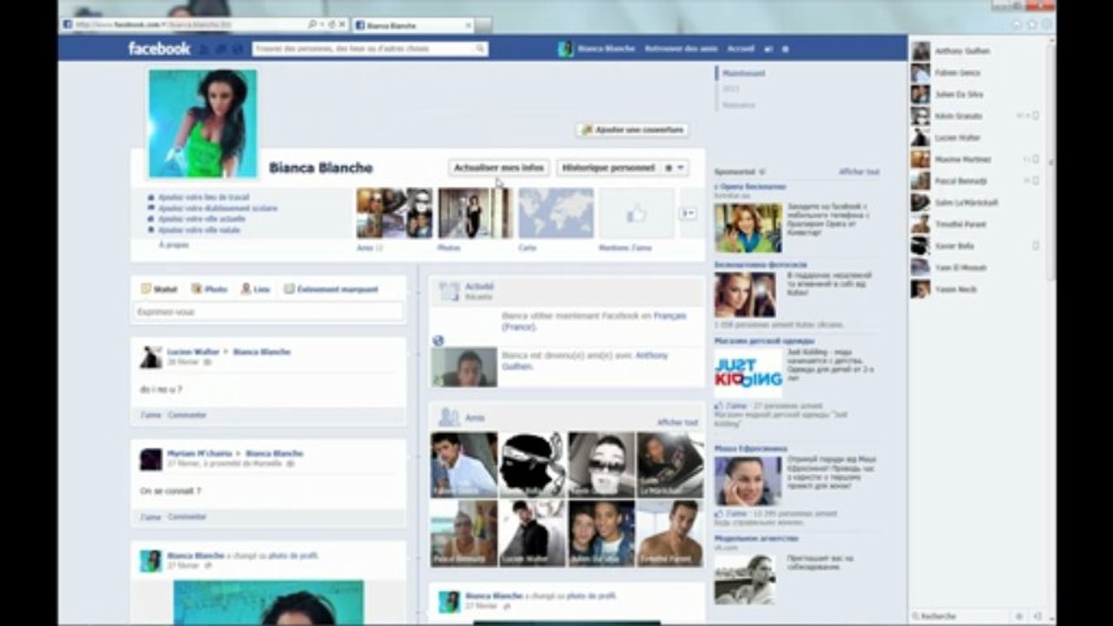Click Commenter under Lucien Walter post

coord(187,416)
